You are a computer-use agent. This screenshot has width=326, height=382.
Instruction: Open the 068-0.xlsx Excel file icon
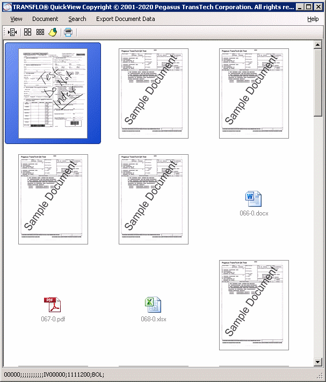pos(153,305)
